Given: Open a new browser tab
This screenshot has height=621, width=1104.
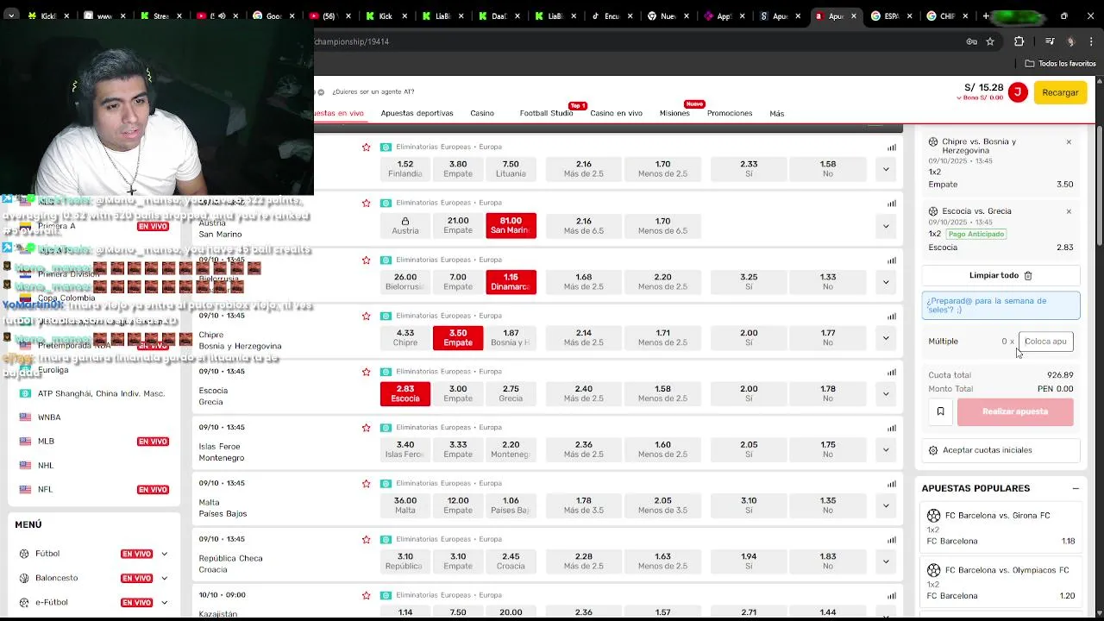Looking at the screenshot, I should click(x=986, y=16).
